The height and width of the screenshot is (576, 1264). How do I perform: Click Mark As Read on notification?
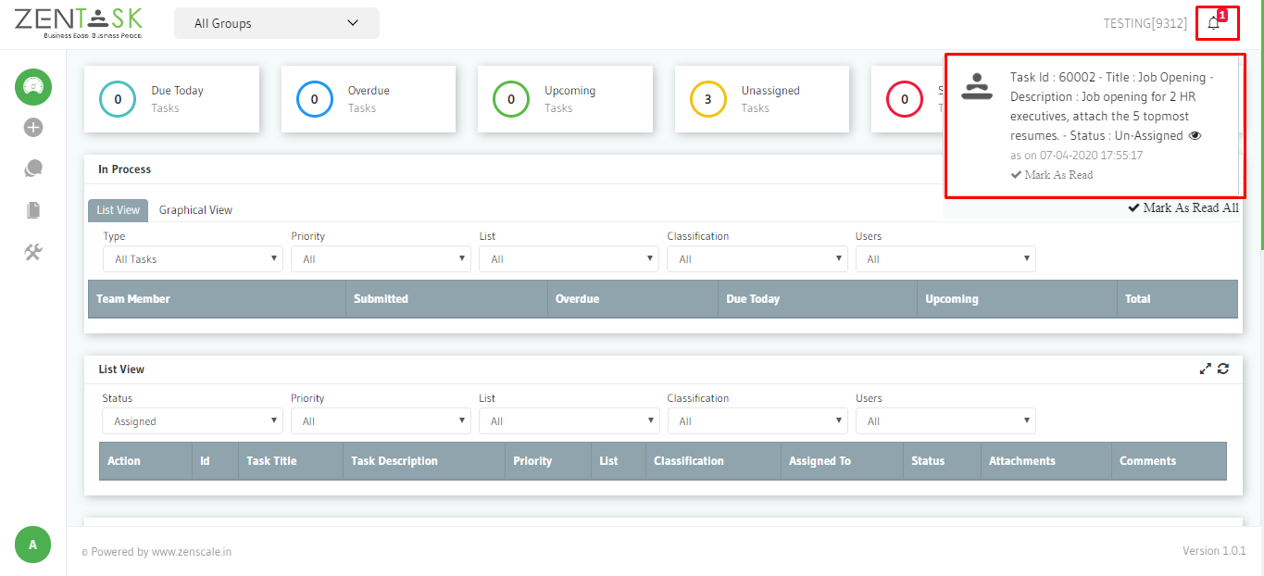(1052, 175)
